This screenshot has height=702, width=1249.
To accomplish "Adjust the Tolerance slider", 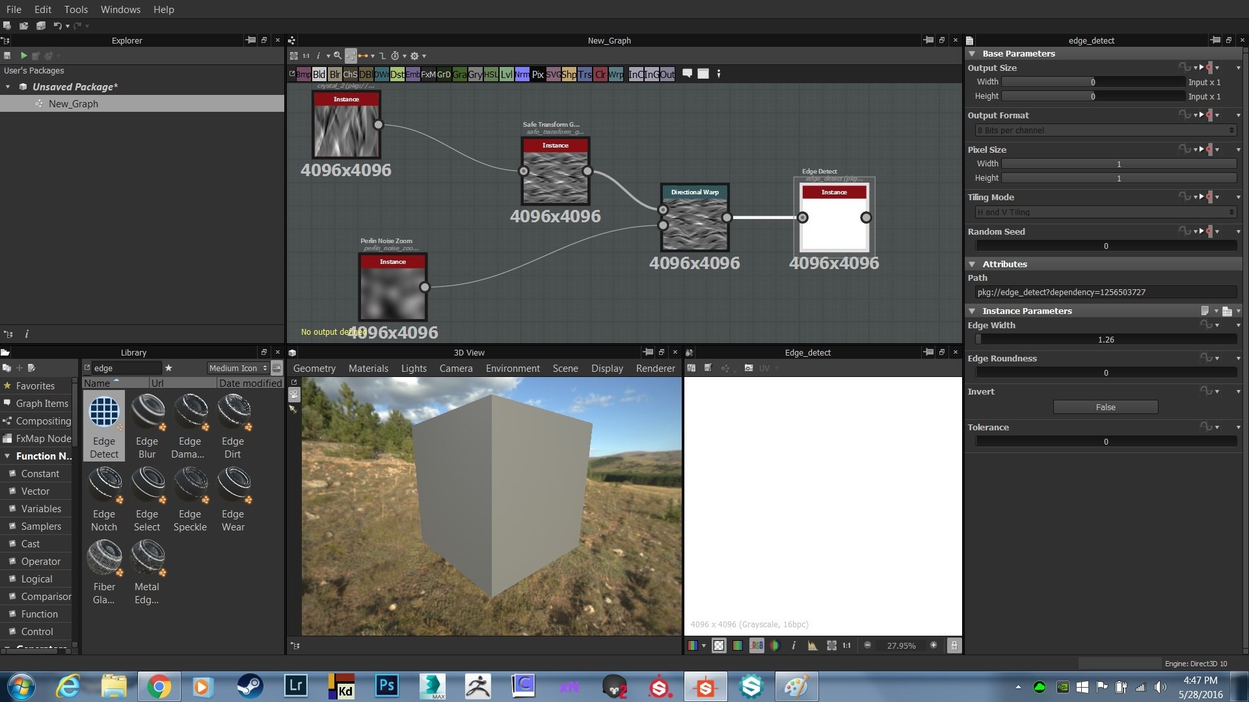I will coord(1105,442).
